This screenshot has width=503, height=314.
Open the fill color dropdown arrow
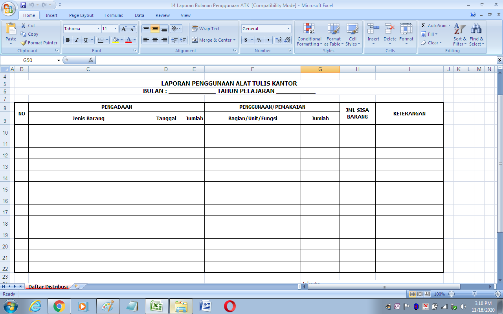[121, 40]
